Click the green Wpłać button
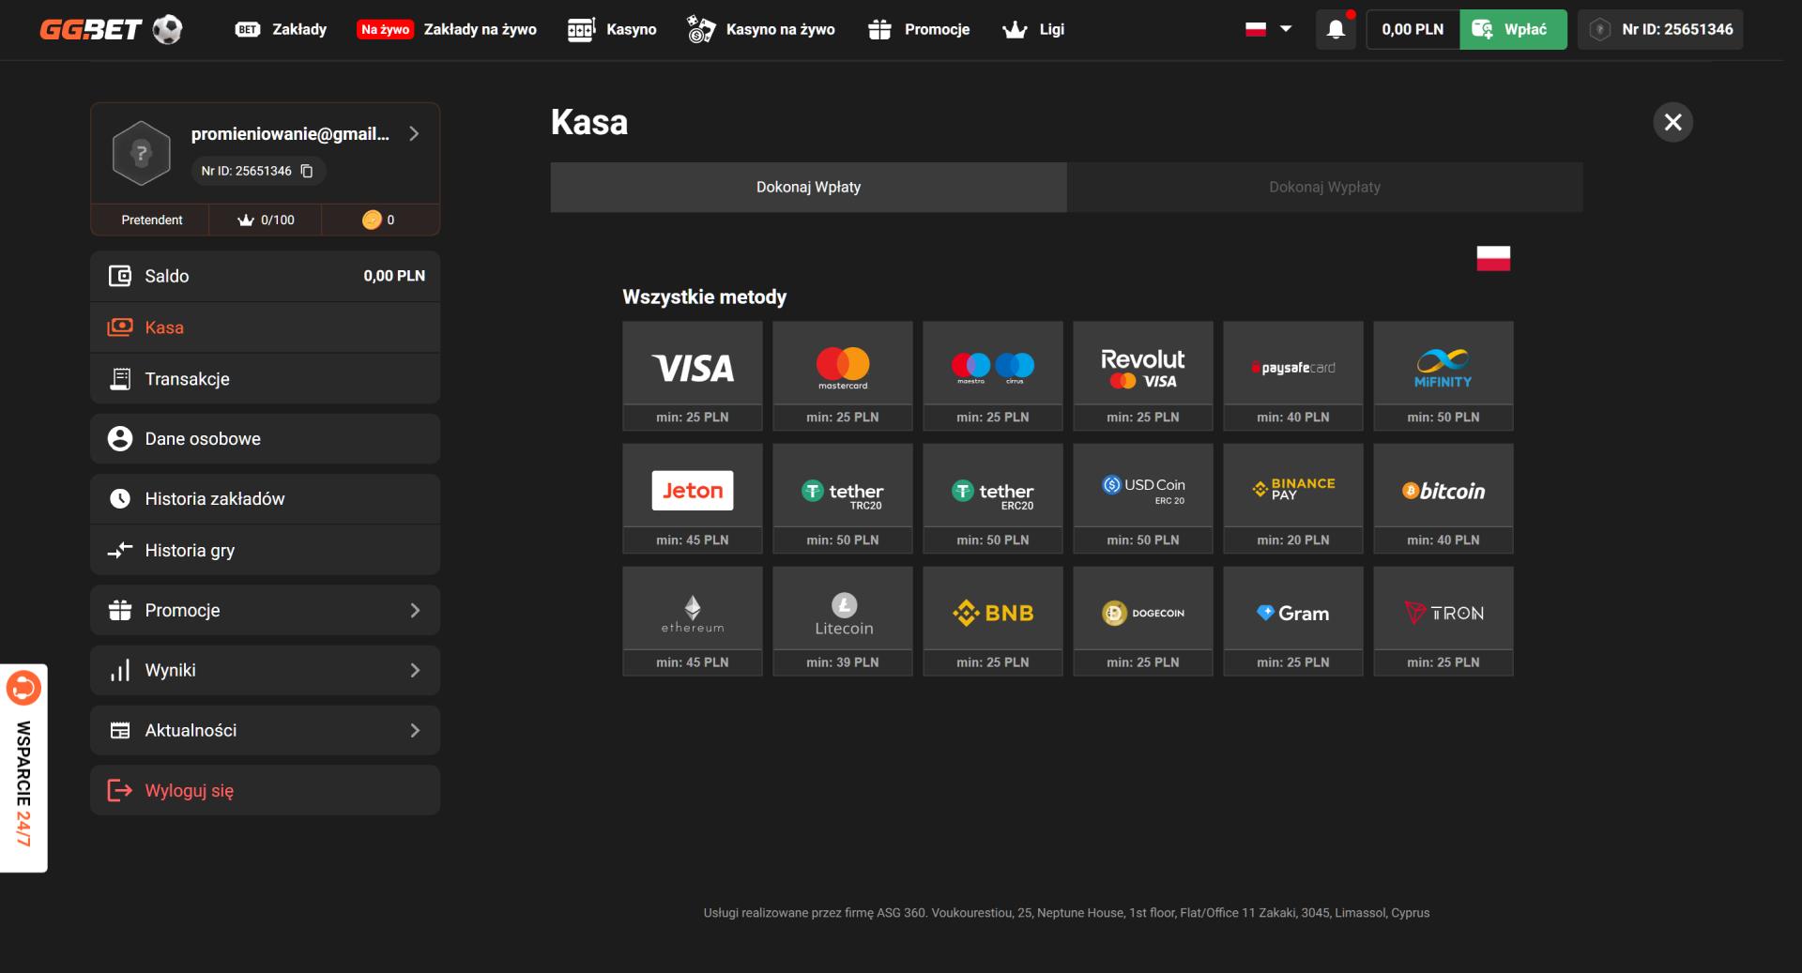1802x973 pixels. pos(1513,29)
